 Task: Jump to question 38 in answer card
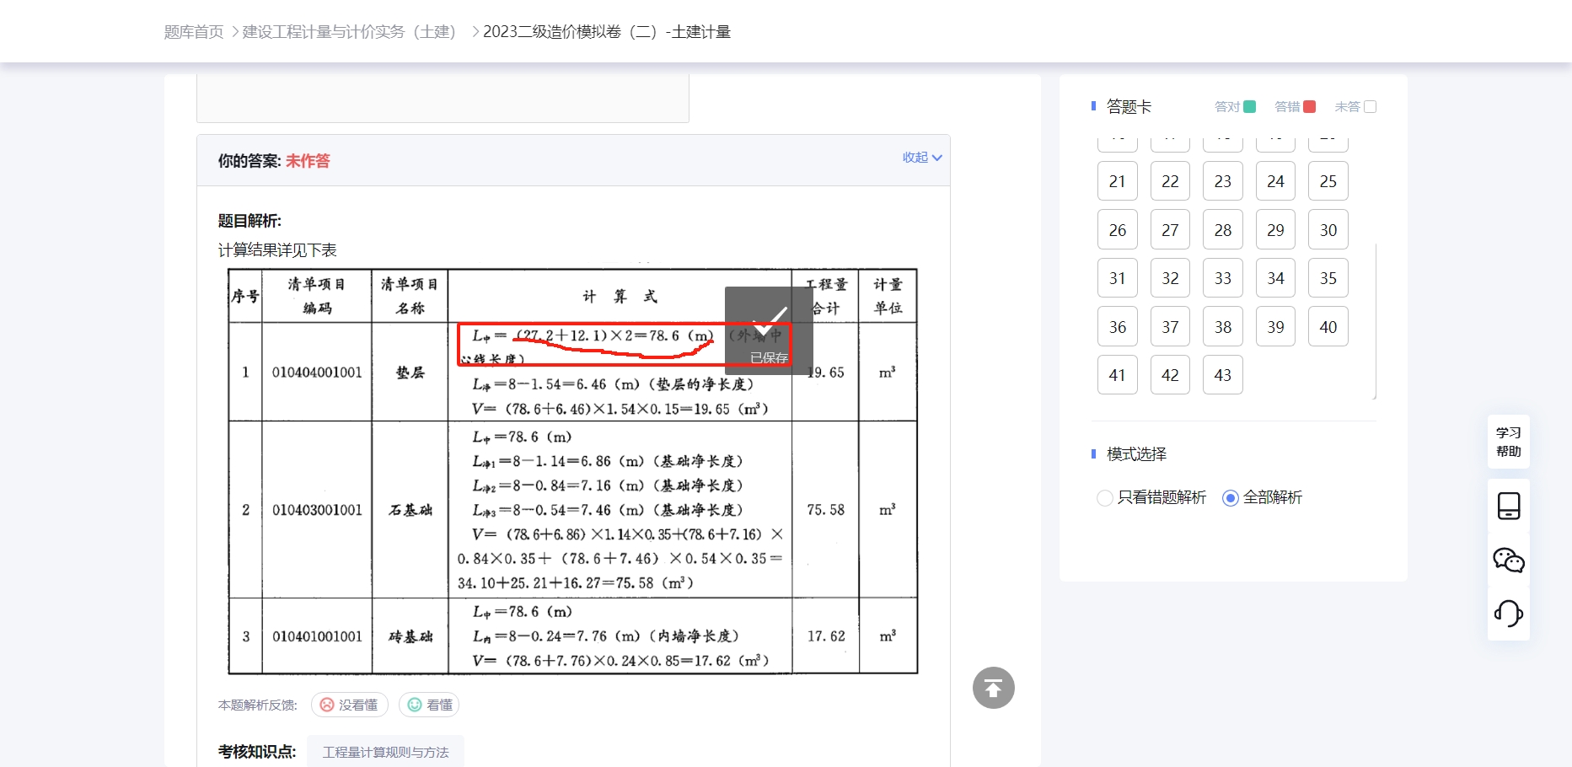click(x=1223, y=327)
